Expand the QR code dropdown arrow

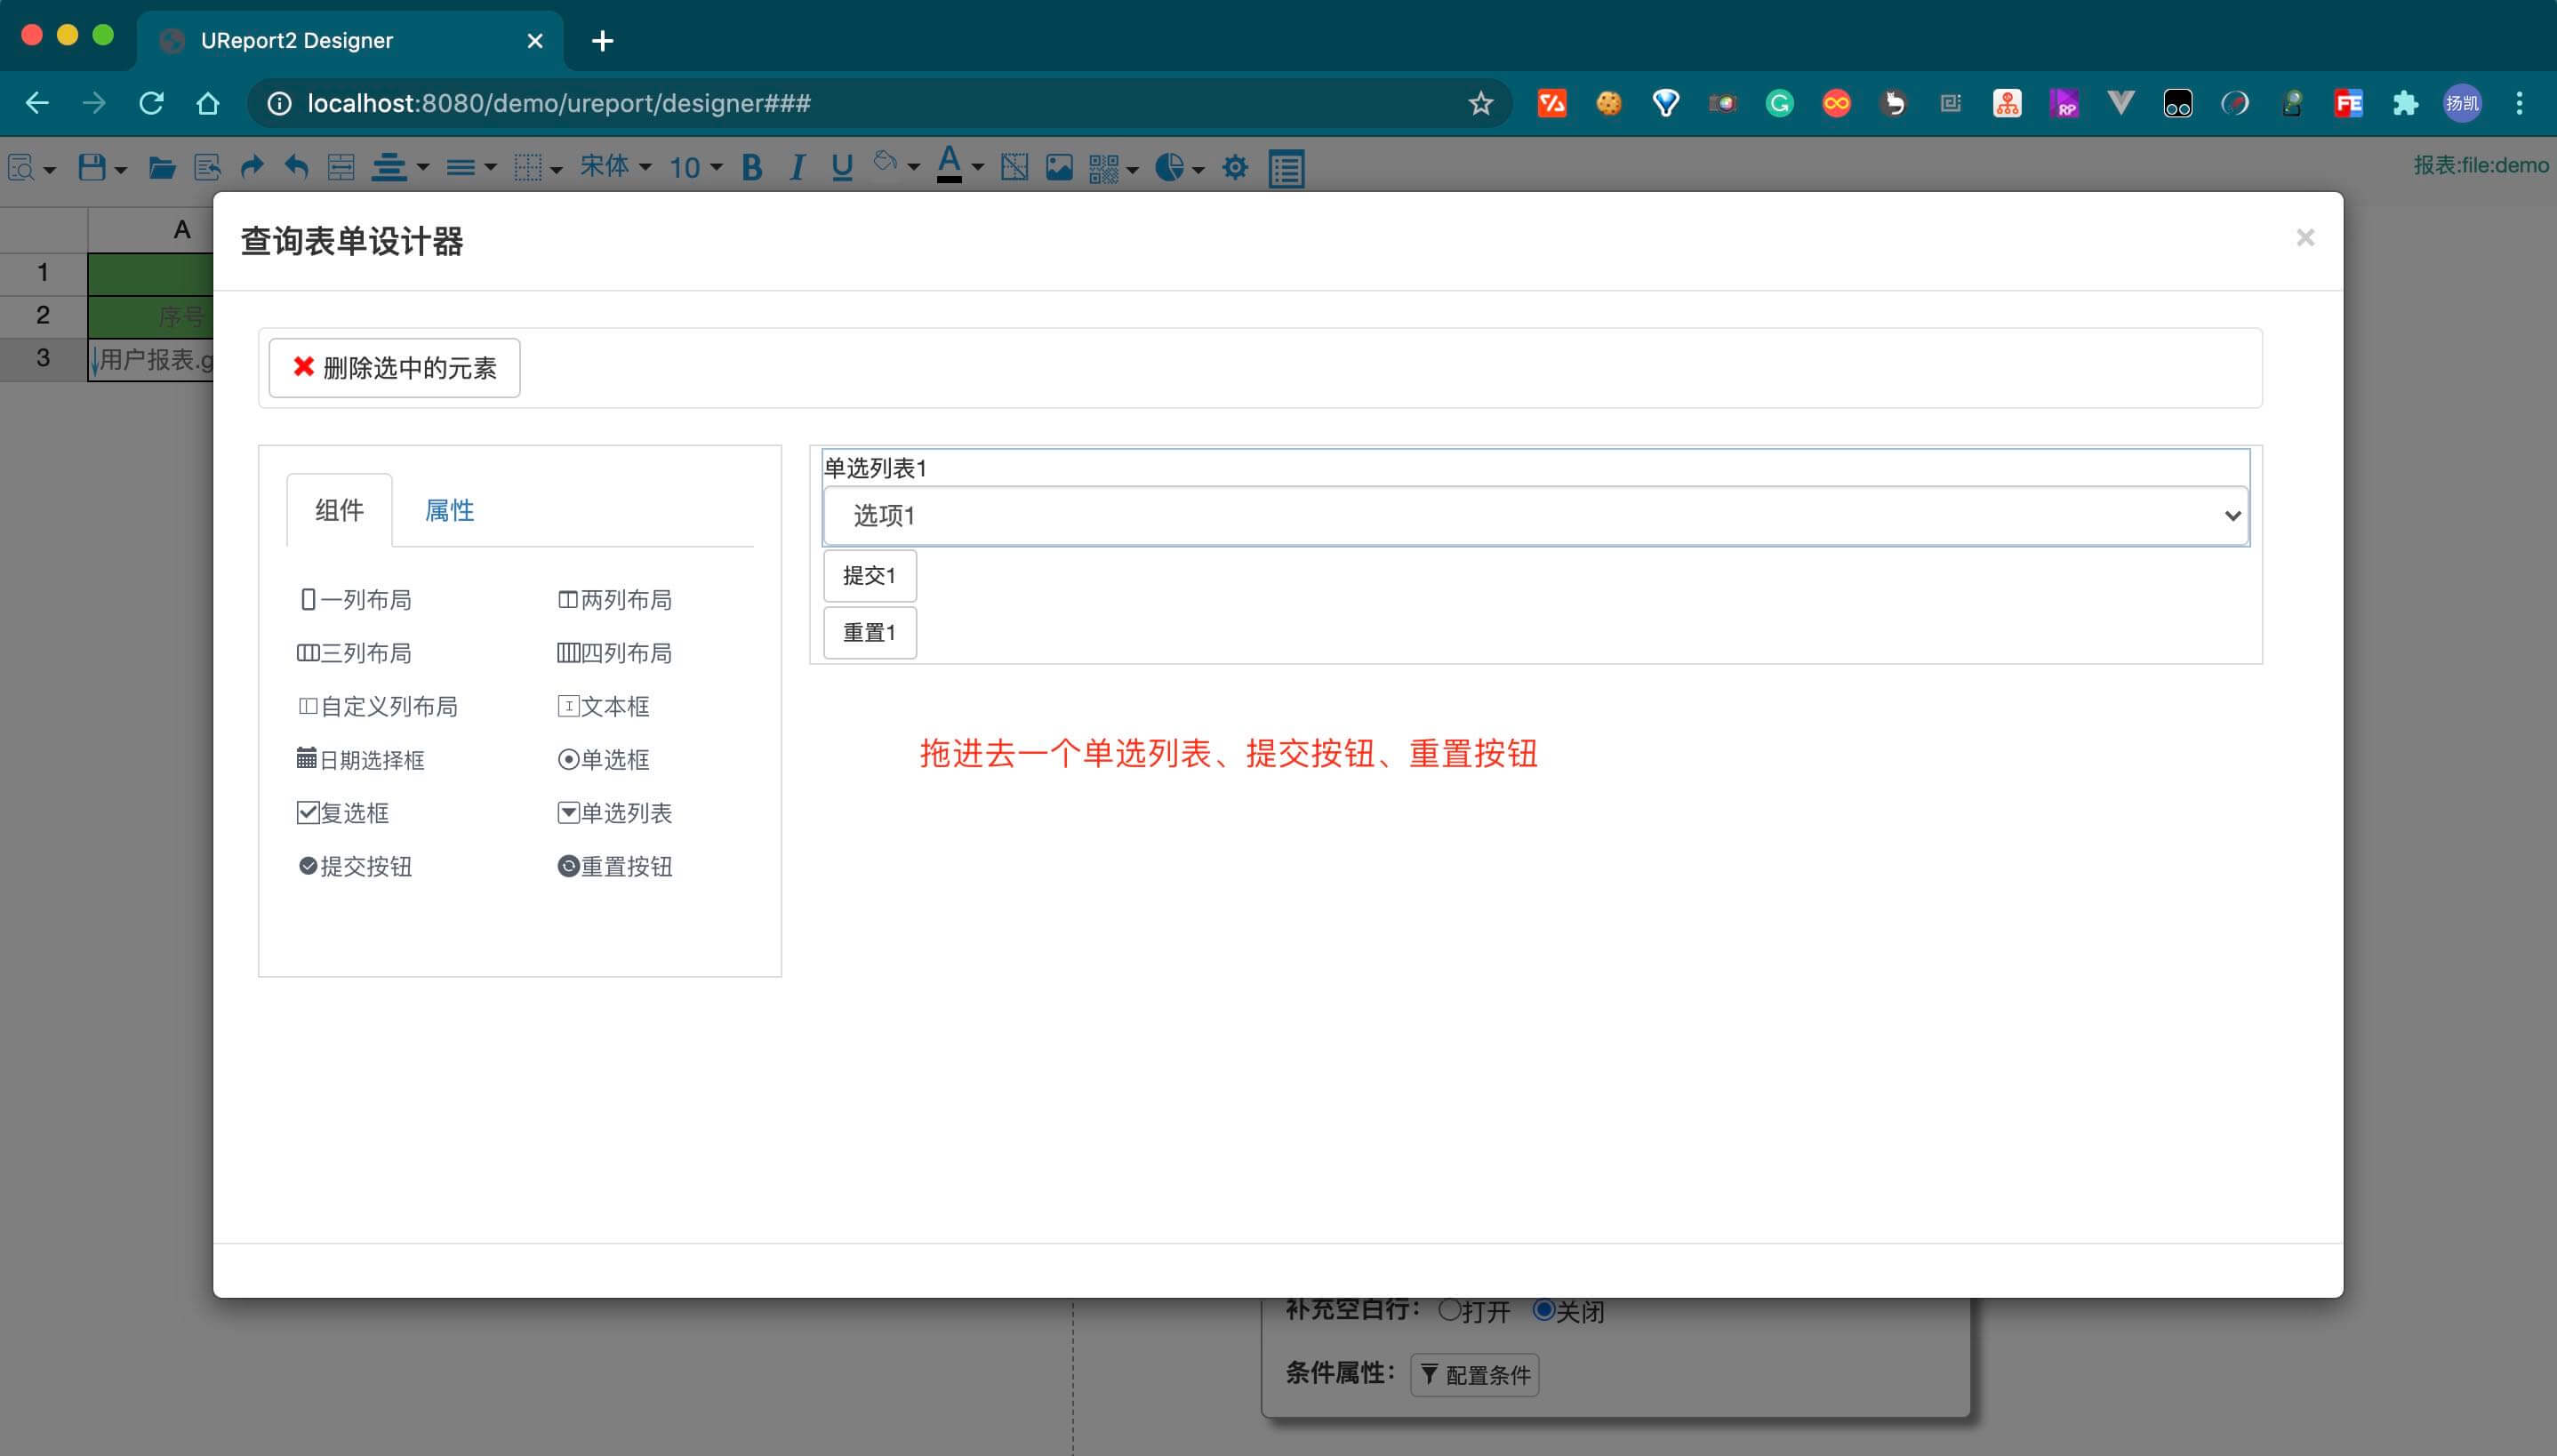point(1132,169)
